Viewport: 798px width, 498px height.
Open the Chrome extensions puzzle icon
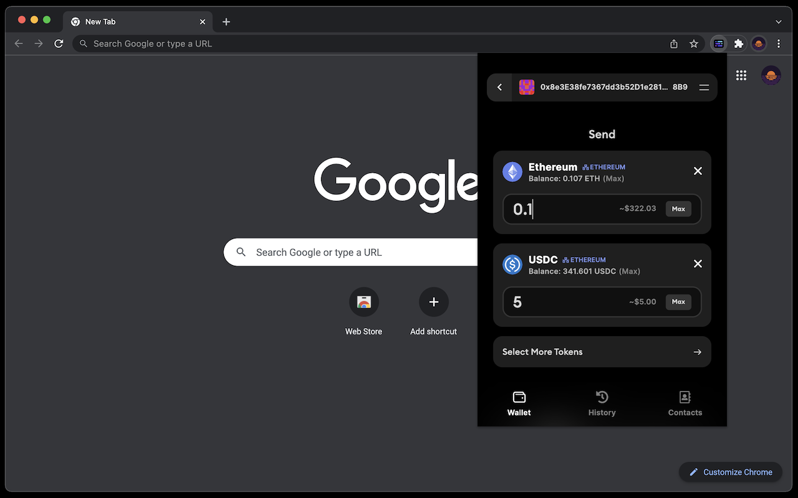pyautogui.click(x=739, y=44)
